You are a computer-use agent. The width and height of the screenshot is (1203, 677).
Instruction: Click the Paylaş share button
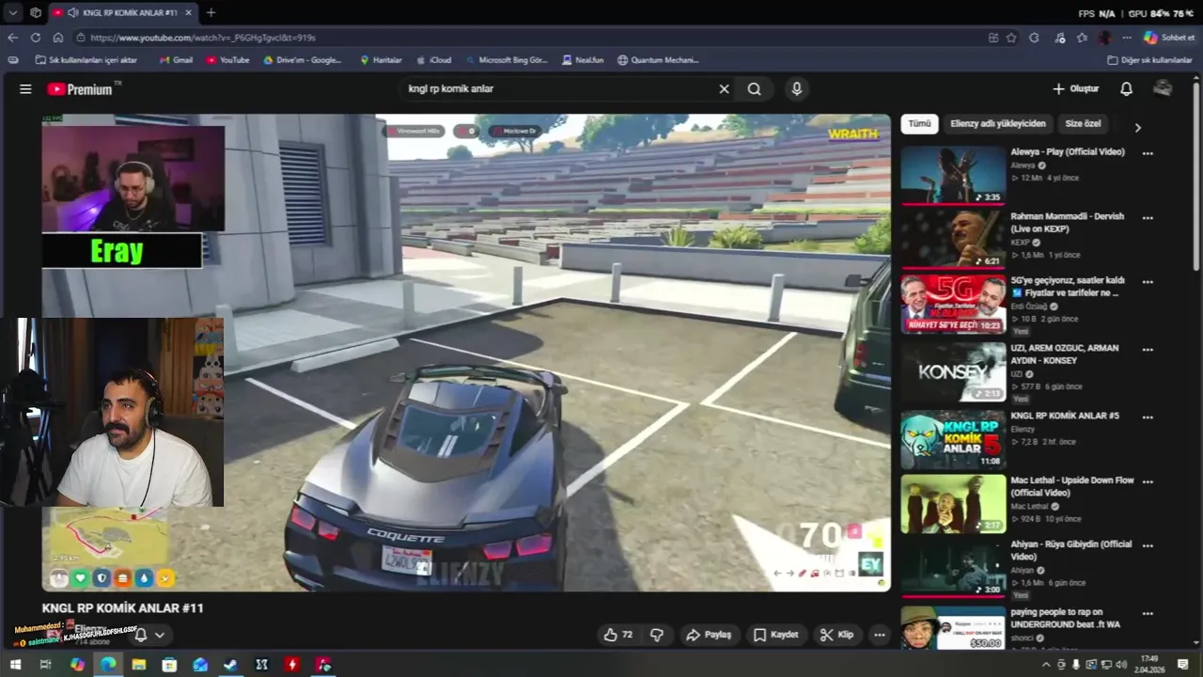tap(709, 635)
